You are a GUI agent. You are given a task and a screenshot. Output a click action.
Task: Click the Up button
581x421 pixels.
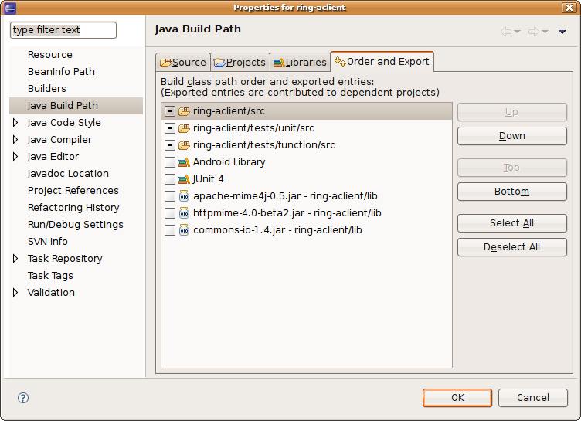[x=511, y=112]
